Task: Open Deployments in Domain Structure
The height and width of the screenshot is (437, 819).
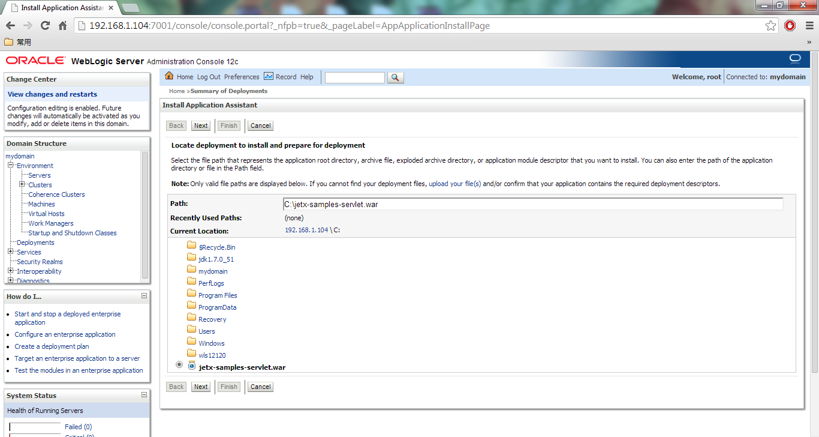Action: [35, 243]
